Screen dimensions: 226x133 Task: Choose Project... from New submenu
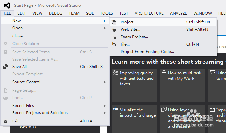pos(163,22)
